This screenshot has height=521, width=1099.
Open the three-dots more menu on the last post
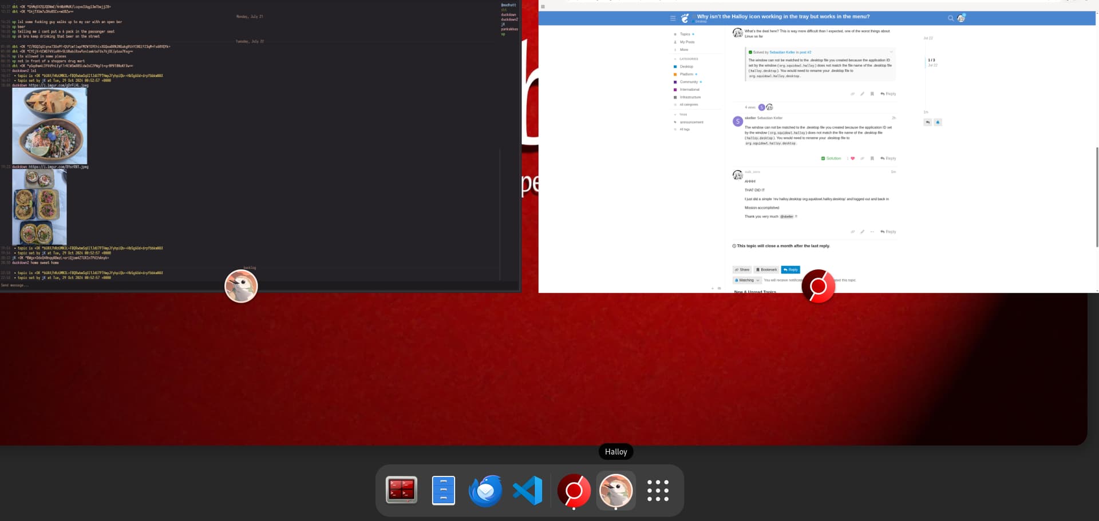click(872, 232)
